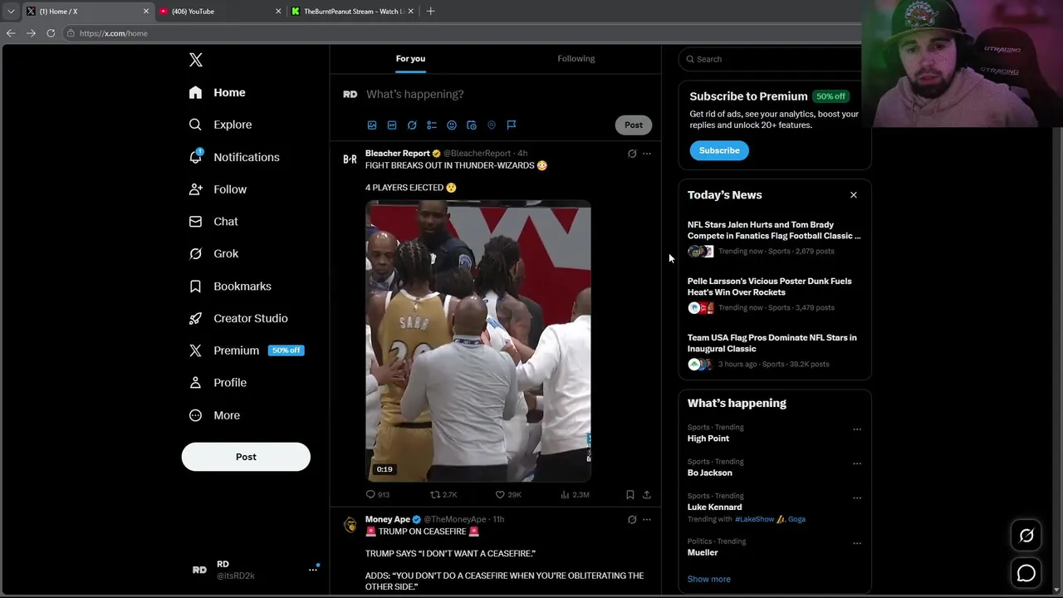Click the small Post button in composer
The width and height of the screenshot is (1063, 598).
tap(634, 125)
